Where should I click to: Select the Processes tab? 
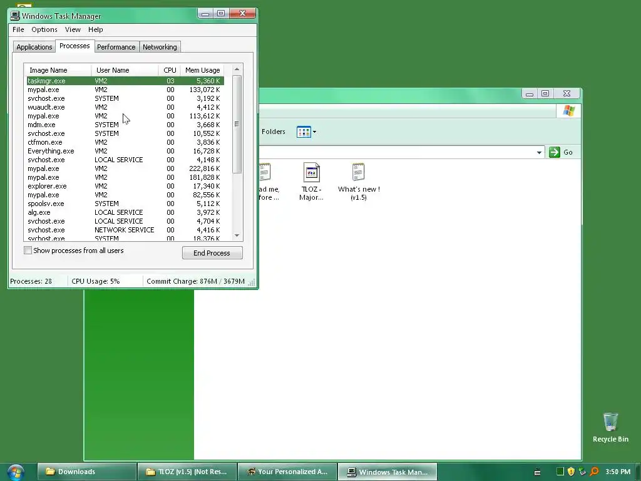74,46
